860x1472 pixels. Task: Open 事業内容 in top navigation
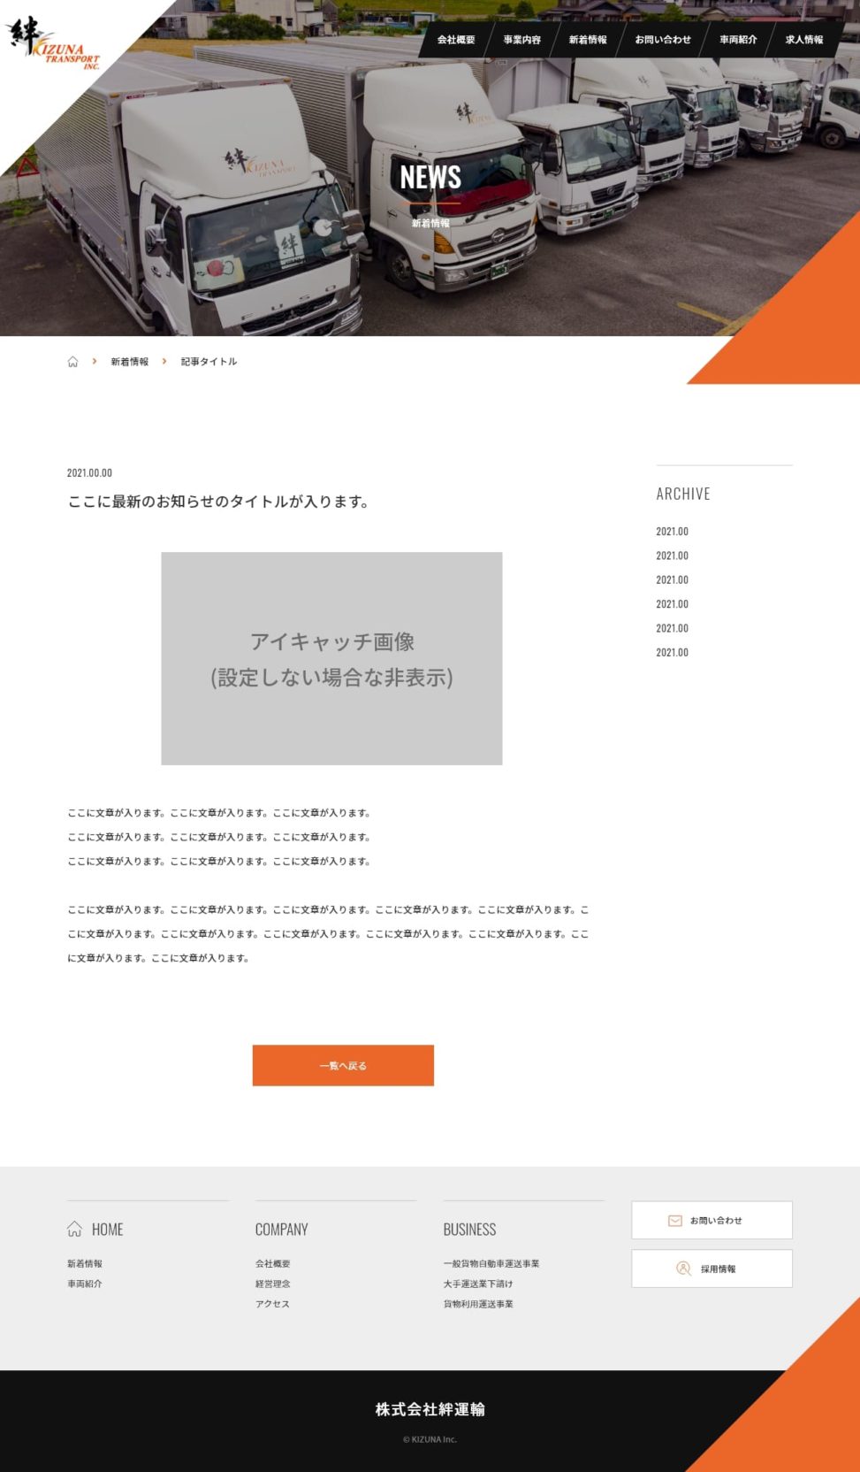(521, 40)
